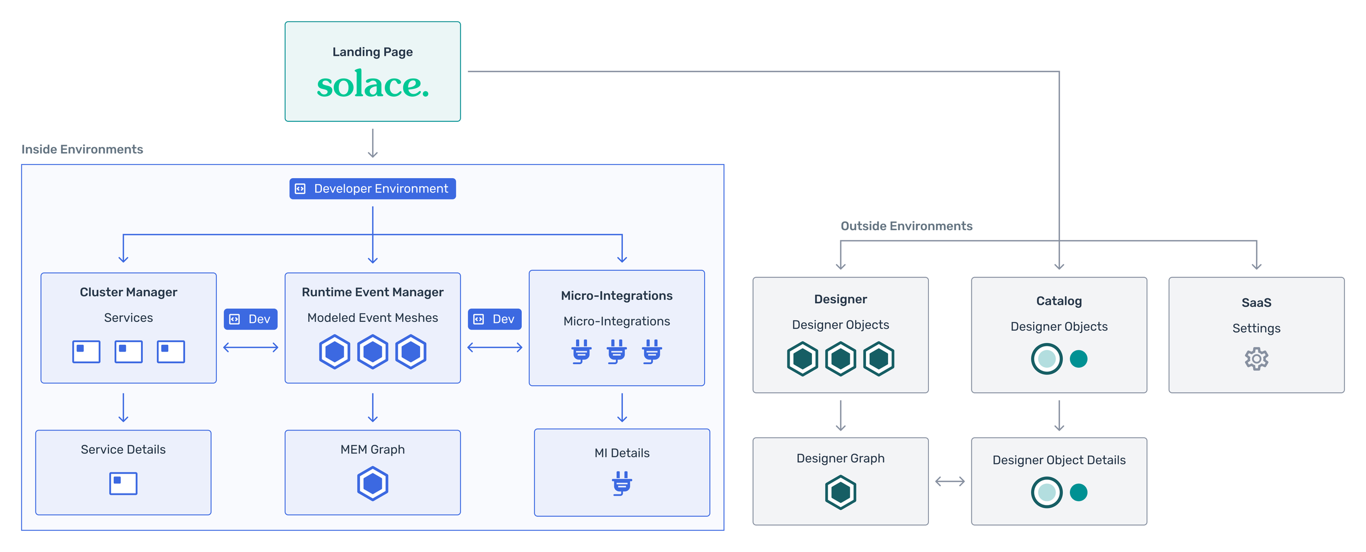Click the middle service icon in Cluster Manager
Image resolution: width=1366 pixels, height=552 pixels.
click(x=128, y=351)
